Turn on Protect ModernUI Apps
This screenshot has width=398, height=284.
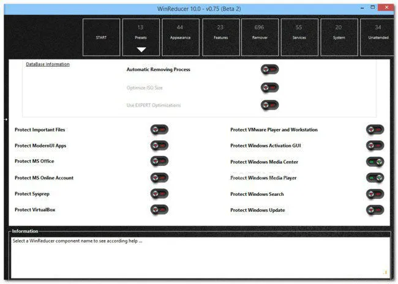[x=159, y=146]
